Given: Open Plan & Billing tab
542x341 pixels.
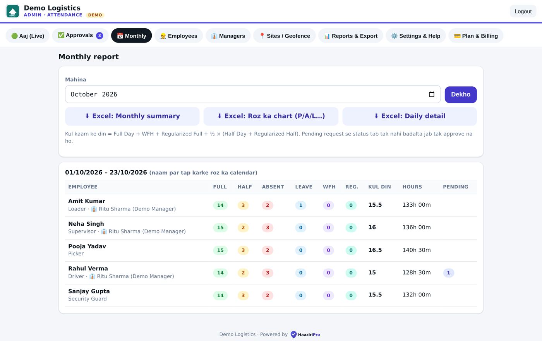Looking at the screenshot, I should click(476, 36).
